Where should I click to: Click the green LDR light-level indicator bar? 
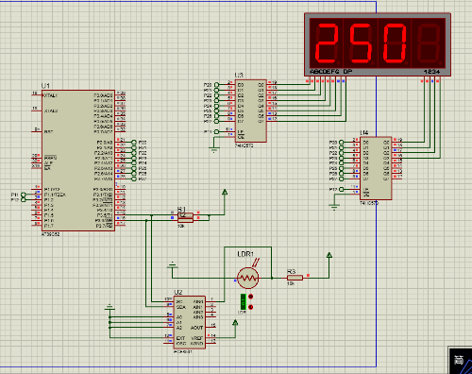(x=243, y=302)
